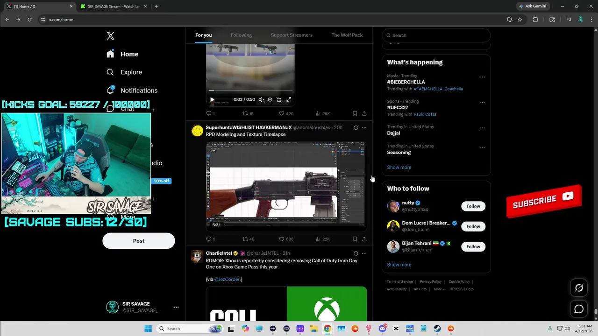View analytics showing 26K views
This screenshot has height=336, width=598.
coord(323,113)
